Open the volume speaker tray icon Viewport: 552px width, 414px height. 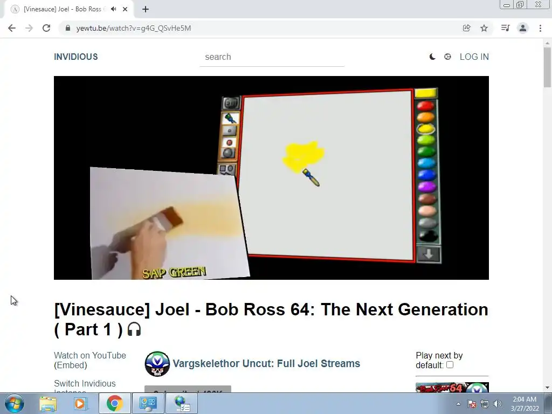(x=498, y=404)
